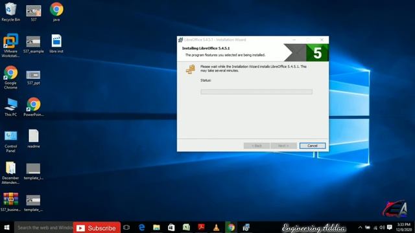Open Excel from the taskbar

[186, 227]
